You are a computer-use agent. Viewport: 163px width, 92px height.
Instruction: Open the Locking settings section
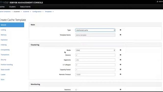click(3, 30)
